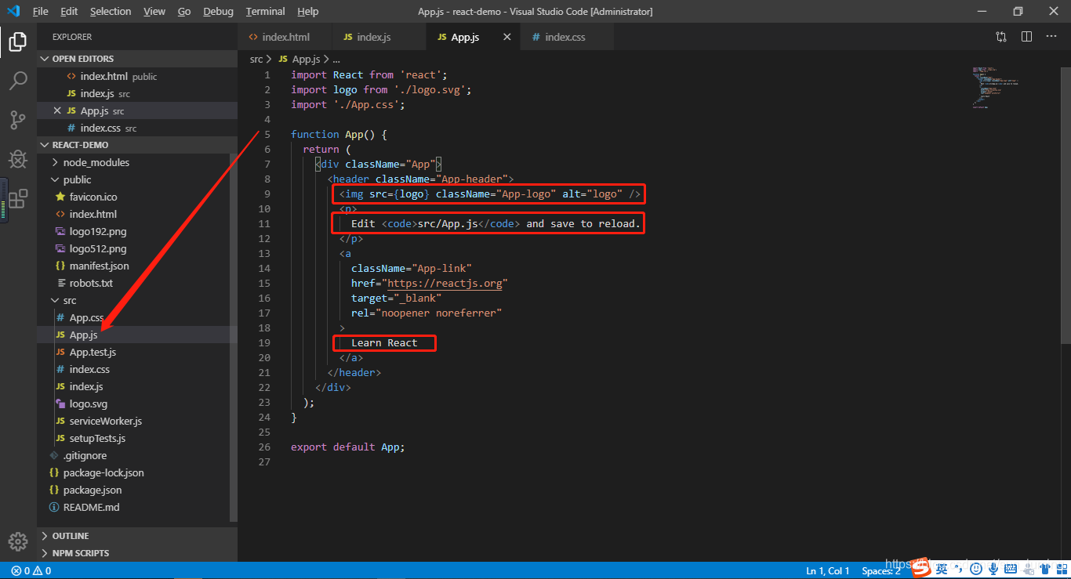Open the Manage gear icon
Image resolution: width=1071 pixels, height=579 pixels.
pyautogui.click(x=18, y=541)
